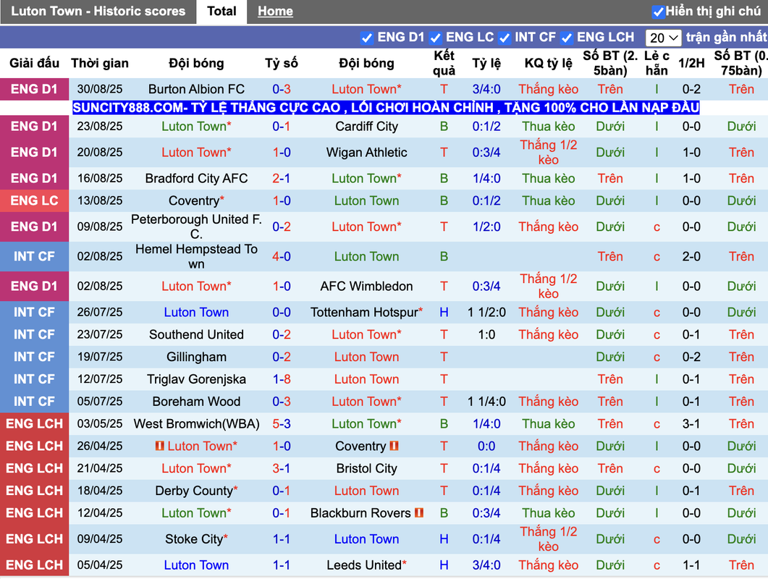Click half-time score 1-1 in Leeds United row
This screenshot has width=768, height=579.
691,565
